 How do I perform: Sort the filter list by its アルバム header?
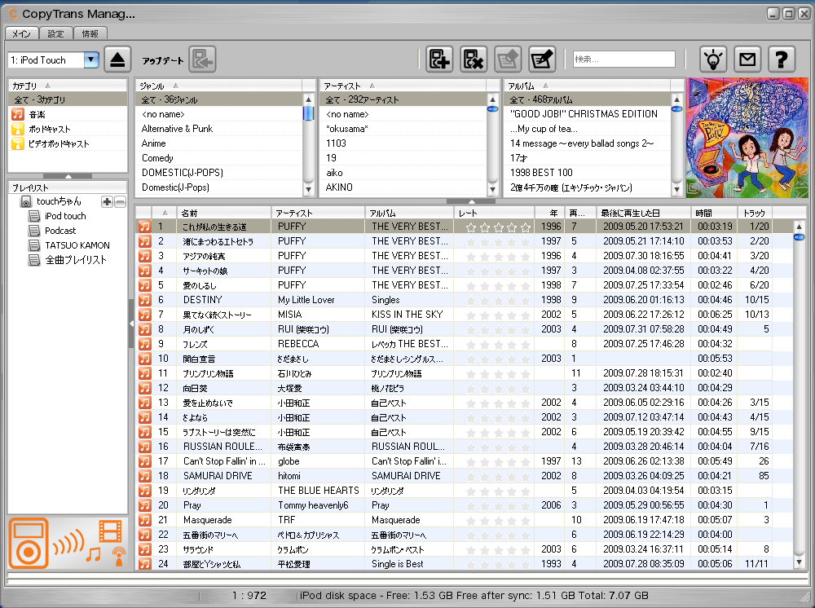click(587, 86)
